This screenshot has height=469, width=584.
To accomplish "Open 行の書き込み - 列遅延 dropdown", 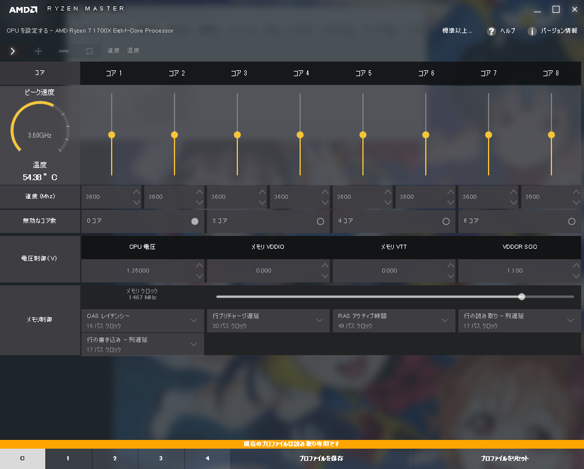I will (x=143, y=344).
